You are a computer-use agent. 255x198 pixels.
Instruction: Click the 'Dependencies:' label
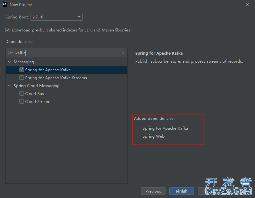19,42
